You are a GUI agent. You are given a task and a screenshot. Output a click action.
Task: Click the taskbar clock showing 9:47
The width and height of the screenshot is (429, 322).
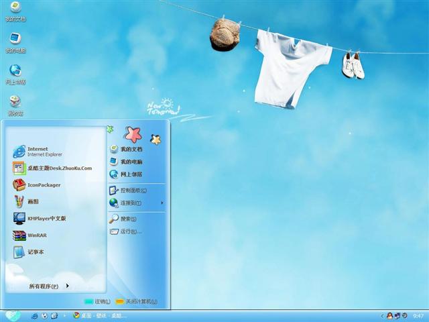tap(418, 316)
